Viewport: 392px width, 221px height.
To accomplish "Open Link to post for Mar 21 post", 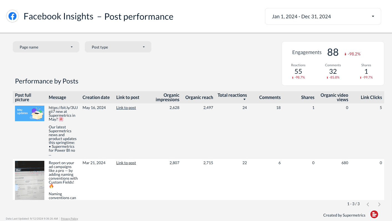I will coord(126,163).
